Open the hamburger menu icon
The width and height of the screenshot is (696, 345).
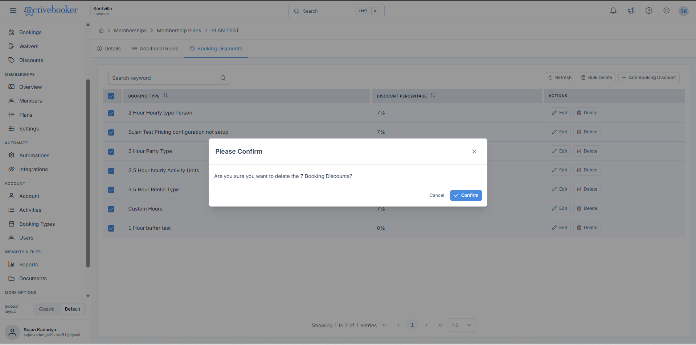(13, 11)
